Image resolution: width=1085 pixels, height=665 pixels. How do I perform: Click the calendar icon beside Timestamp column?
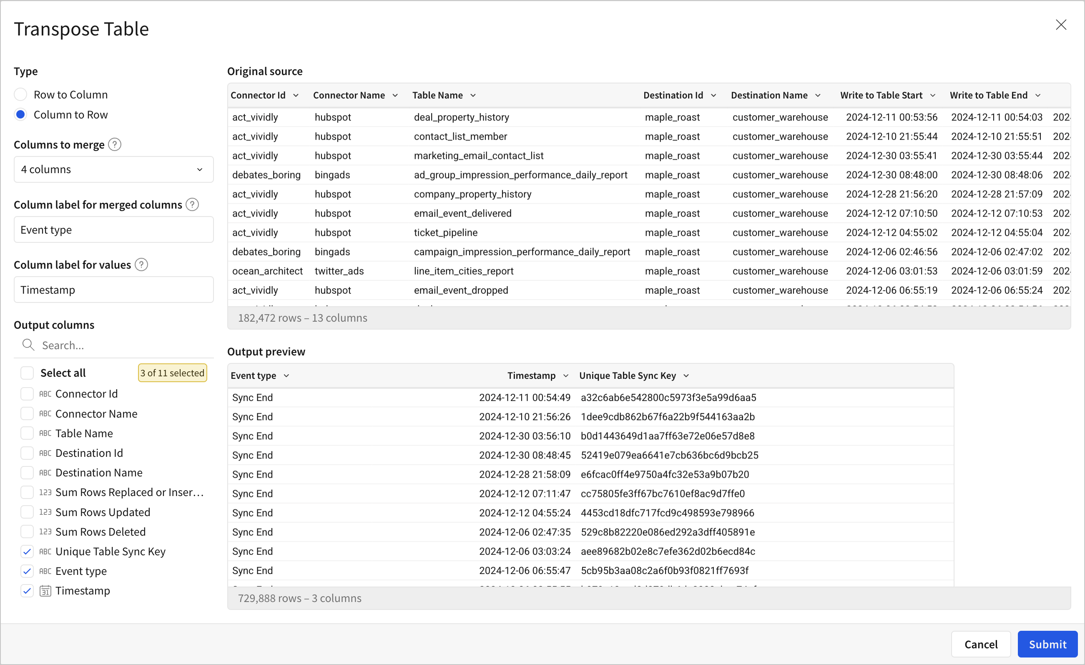(45, 590)
